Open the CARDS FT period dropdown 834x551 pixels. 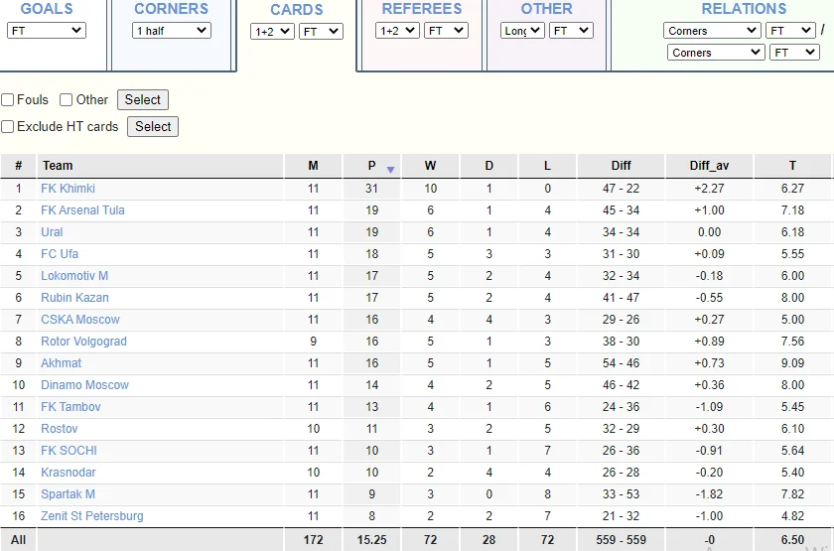pyautogui.click(x=321, y=32)
